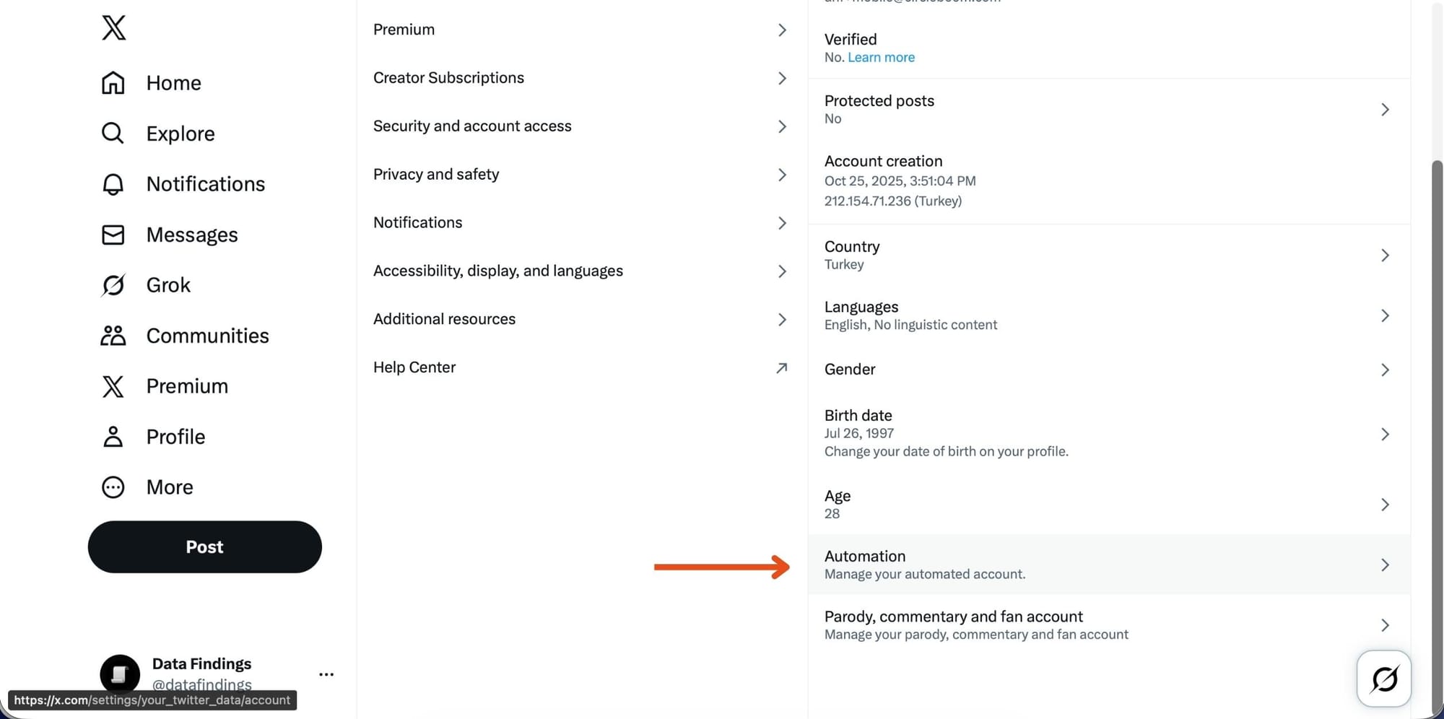Open Help Center external link
This screenshot has height=719, width=1444.
click(x=579, y=367)
